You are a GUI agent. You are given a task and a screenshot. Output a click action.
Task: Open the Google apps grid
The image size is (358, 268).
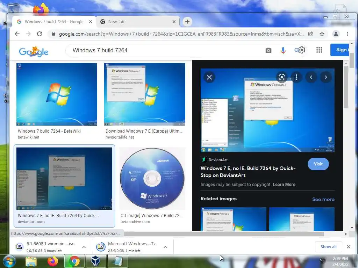click(319, 50)
